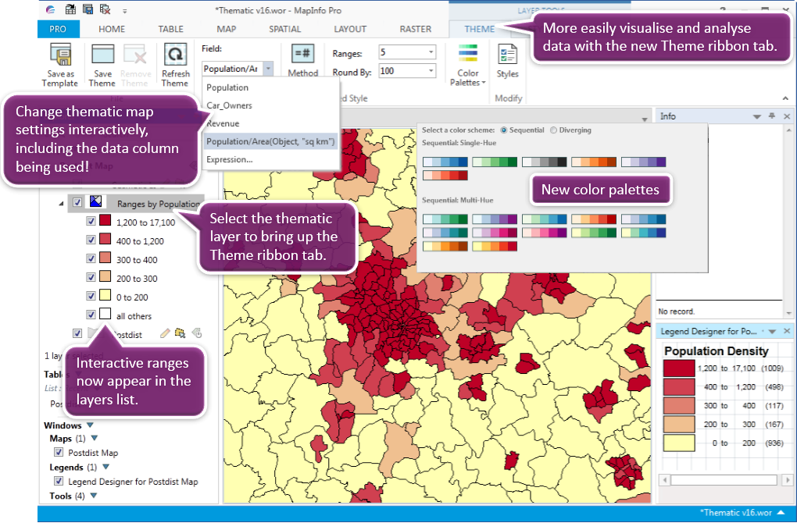Image resolution: width=797 pixels, height=523 pixels.
Task: Open the PRO backstage tab
Action: pyautogui.click(x=58, y=29)
